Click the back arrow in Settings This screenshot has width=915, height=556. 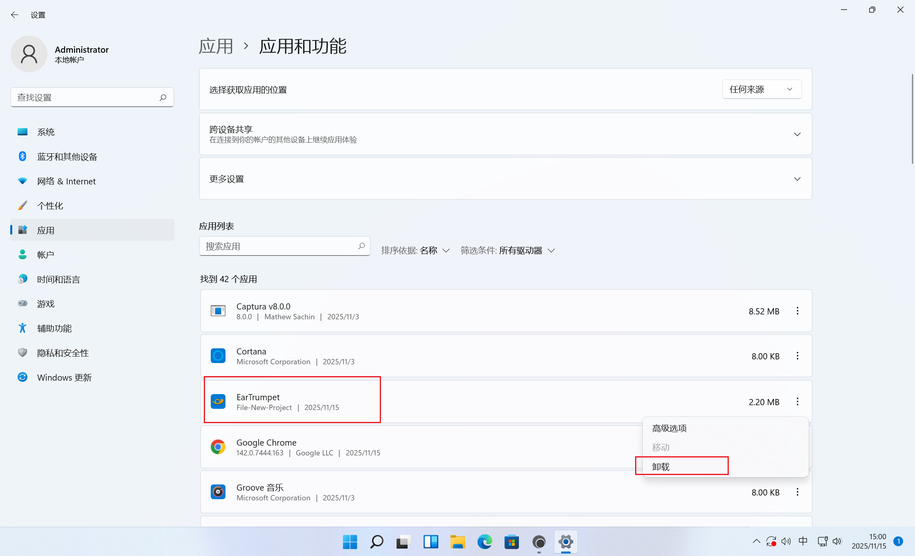coord(15,15)
